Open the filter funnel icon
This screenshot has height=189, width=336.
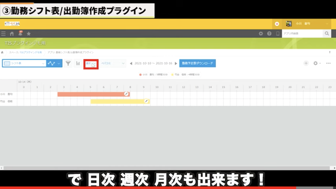click(x=68, y=63)
